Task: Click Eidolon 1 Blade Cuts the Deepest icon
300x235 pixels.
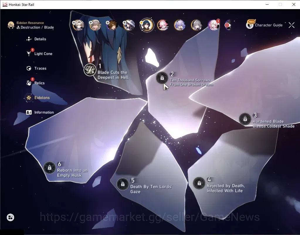Action: pyautogui.click(x=90, y=70)
